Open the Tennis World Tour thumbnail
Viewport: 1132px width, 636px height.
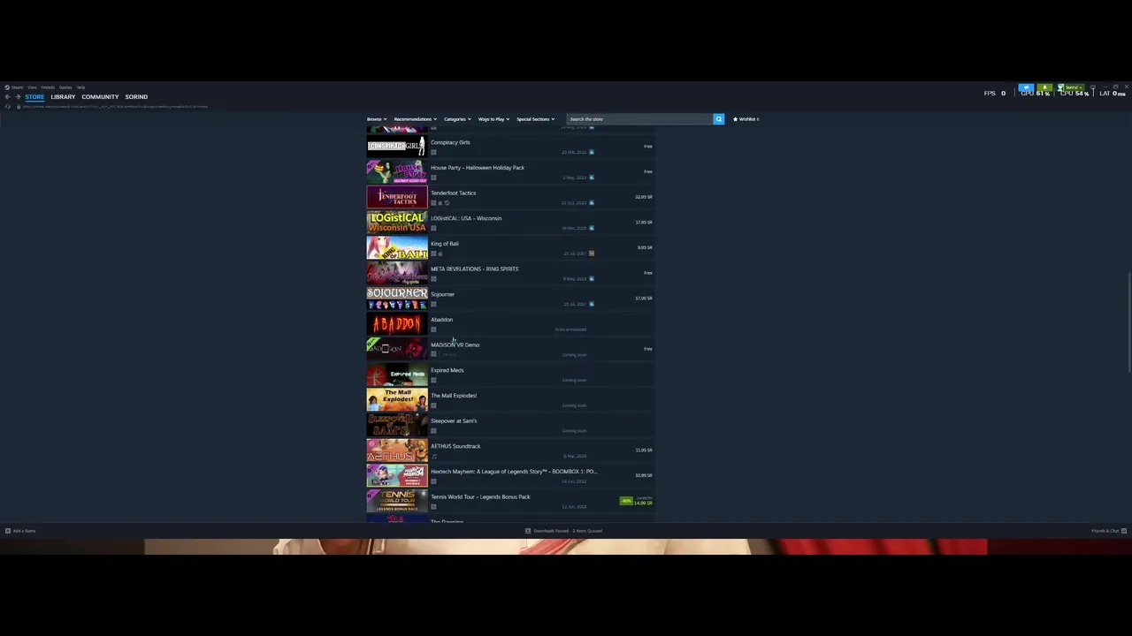pos(397,501)
